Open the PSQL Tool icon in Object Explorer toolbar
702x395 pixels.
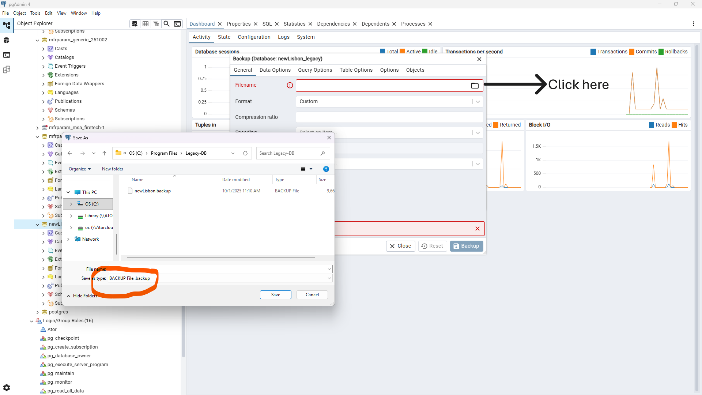click(x=177, y=23)
